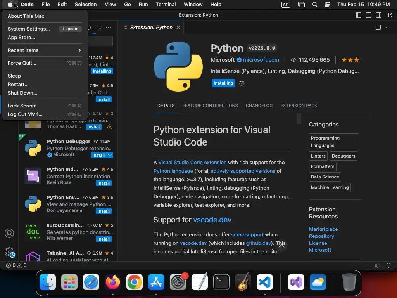Choose System Settings menu entry

tap(45, 29)
